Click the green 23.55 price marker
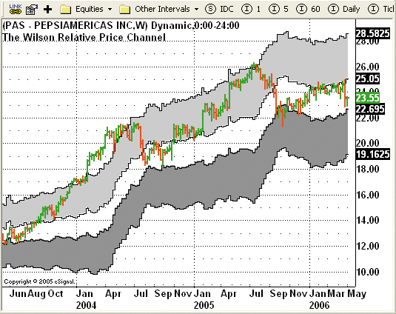This screenshot has width=396, height=314. [368, 98]
